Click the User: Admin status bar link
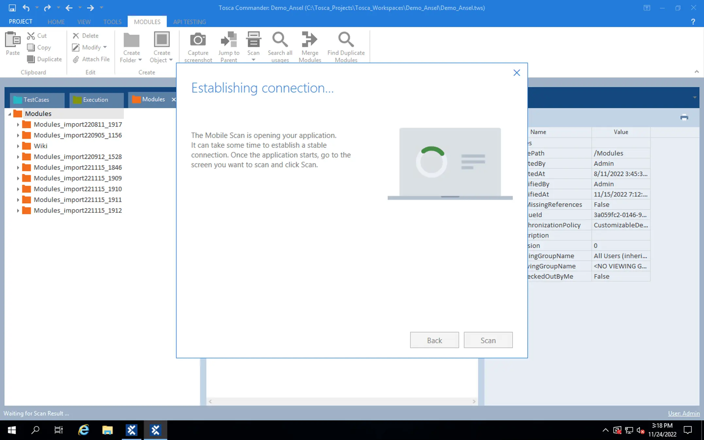Screen dimensions: 704x440 (683, 413)
